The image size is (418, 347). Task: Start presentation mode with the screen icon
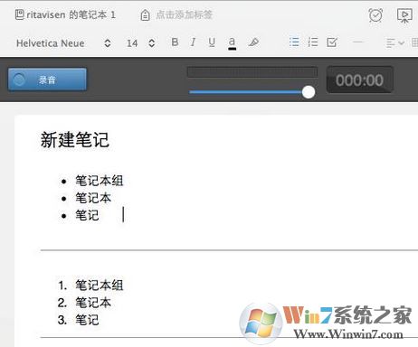(404, 15)
